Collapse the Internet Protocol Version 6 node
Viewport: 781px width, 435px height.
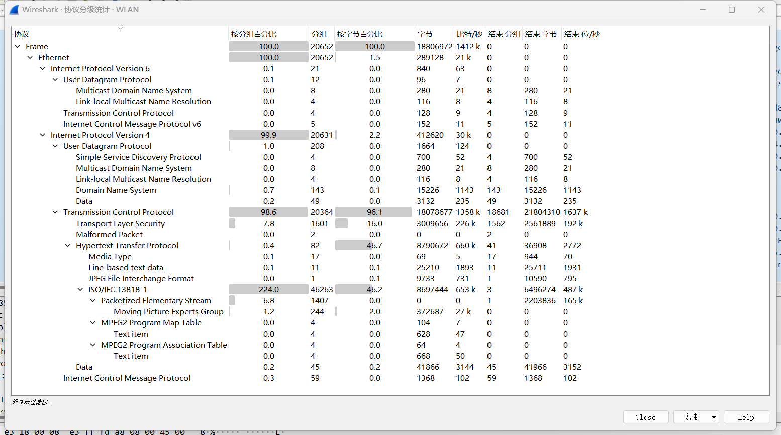pyautogui.click(x=43, y=69)
